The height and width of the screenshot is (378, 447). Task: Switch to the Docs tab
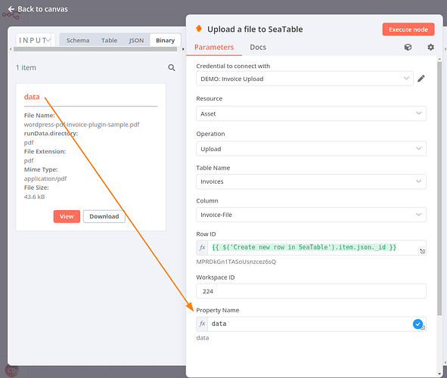(258, 48)
